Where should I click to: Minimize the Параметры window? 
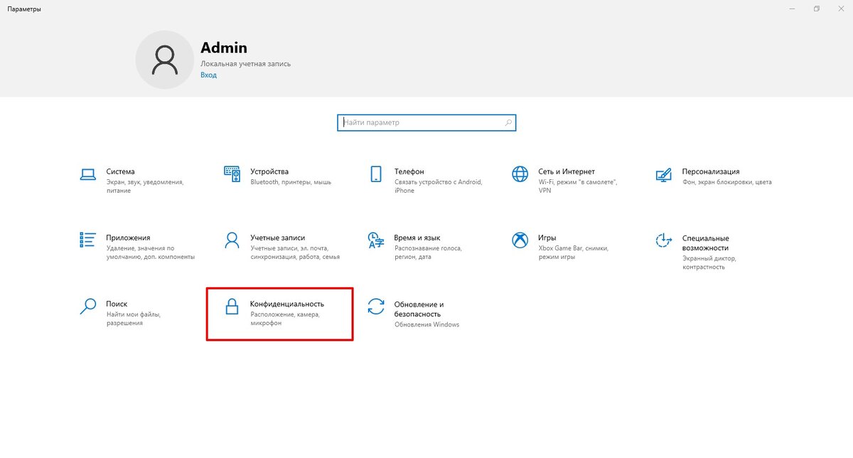point(792,9)
